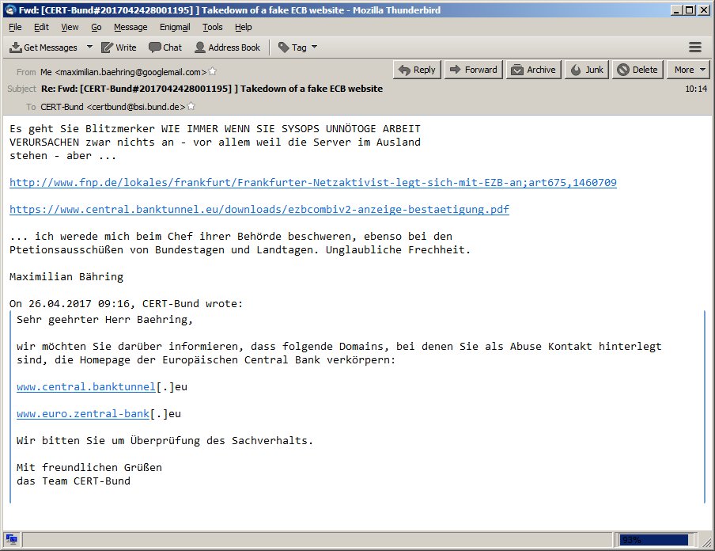The width and height of the screenshot is (715, 551).
Task: Open the Go menu
Action: click(x=96, y=28)
